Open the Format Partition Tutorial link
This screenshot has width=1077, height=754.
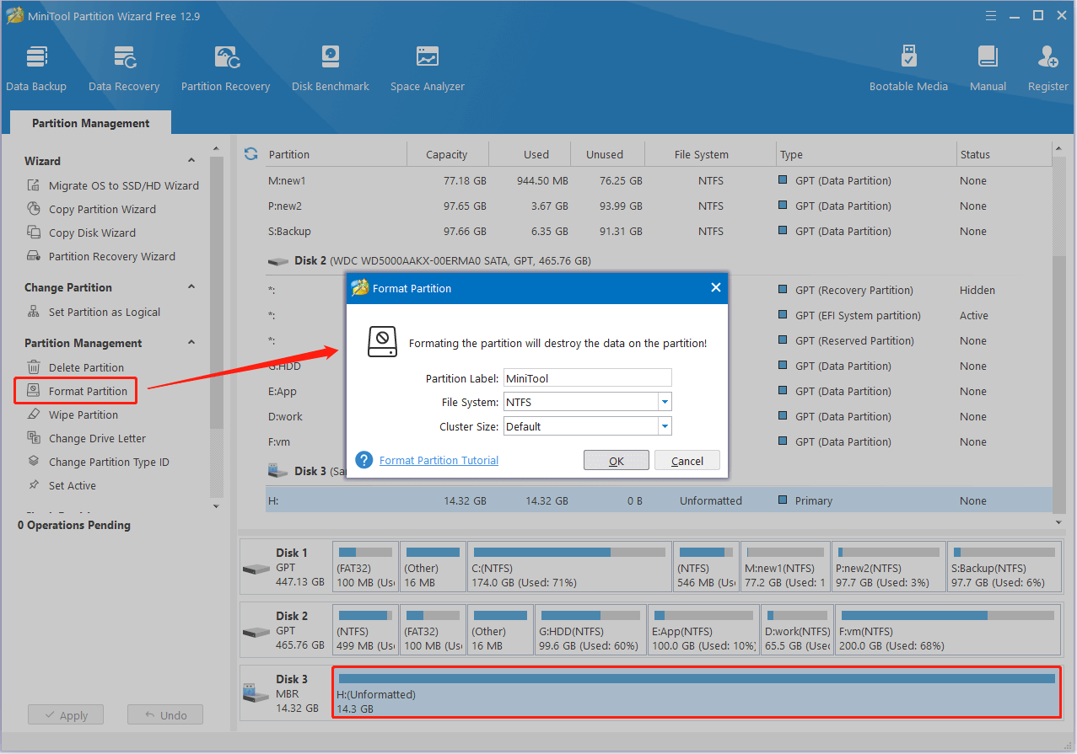[x=438, y=460]
